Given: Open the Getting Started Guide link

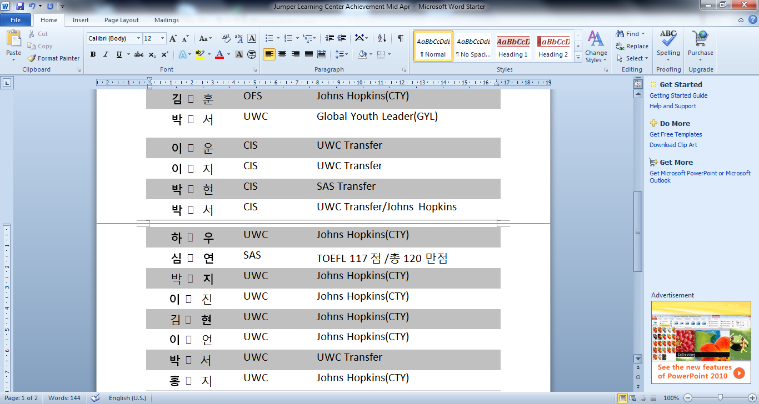Looking at the screenshot, I should 678,95.
